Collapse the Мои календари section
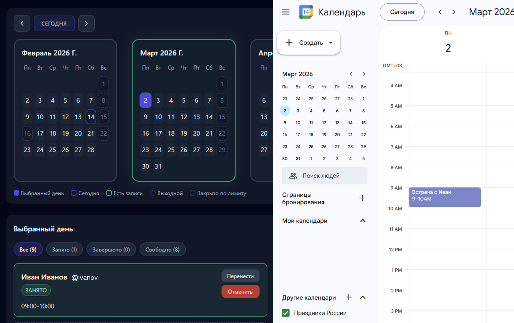 tap(363, 221)
